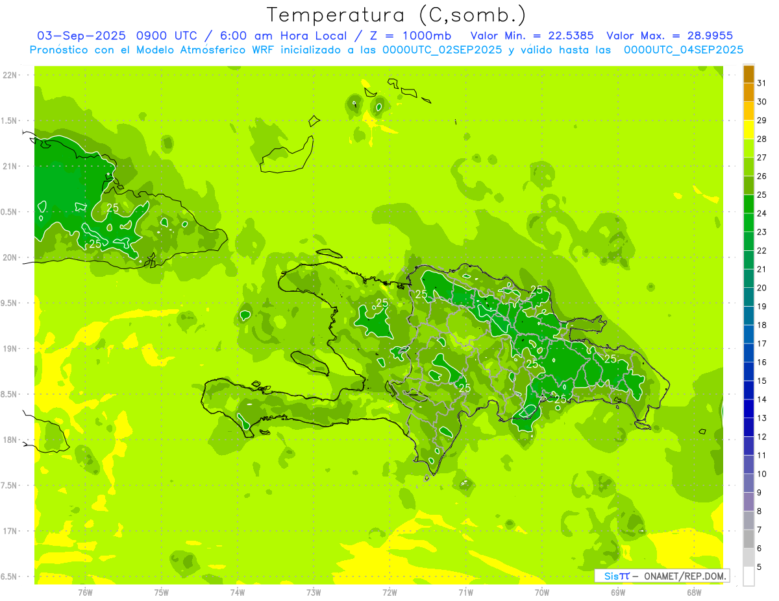Click the legend value "22"

[x=761, y=250]
